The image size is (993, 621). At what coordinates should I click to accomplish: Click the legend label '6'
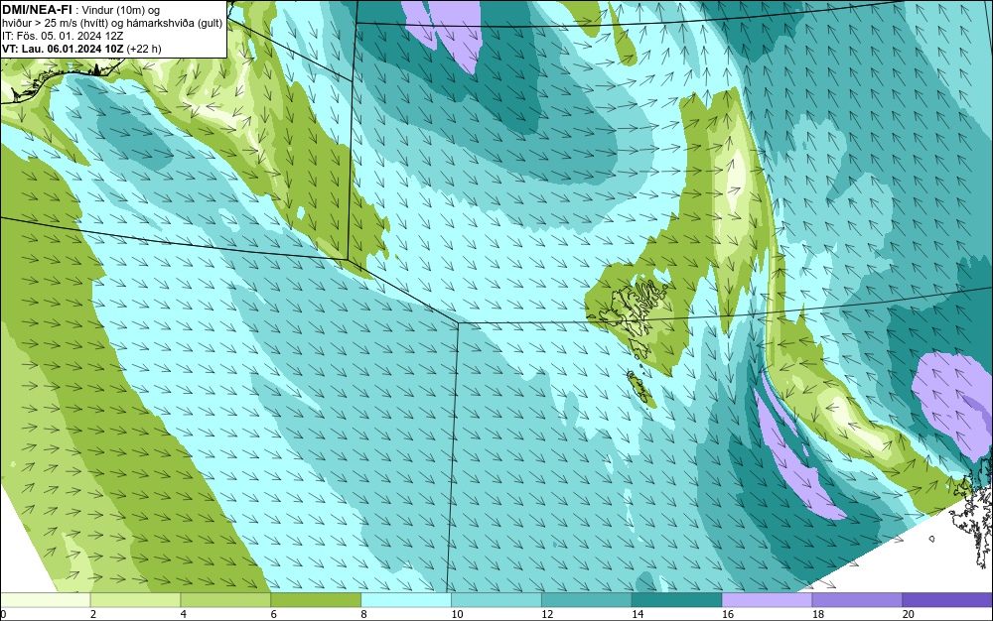[274, 614]
